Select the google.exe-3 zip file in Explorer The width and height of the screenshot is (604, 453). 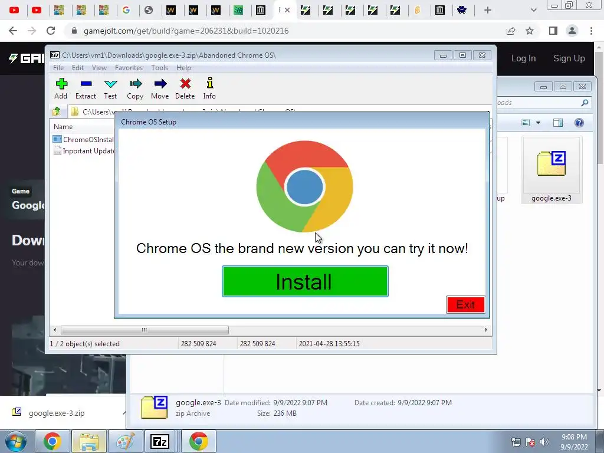pyautogui.click(x=552, y=170)
